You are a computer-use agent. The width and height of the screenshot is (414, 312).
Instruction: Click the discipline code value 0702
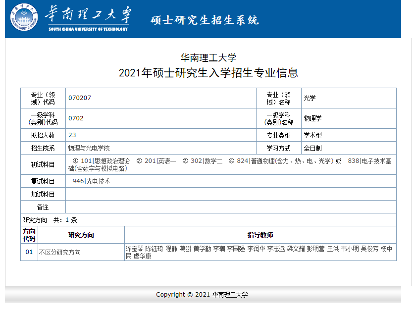click(76, 118)
